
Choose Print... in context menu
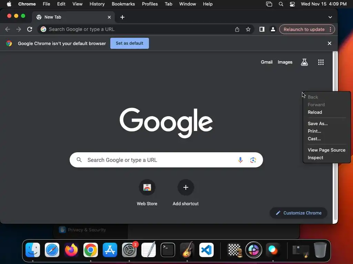(x=327, y=131)
